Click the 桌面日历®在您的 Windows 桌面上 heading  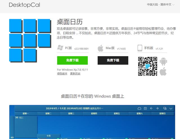(x=93, y=96)
